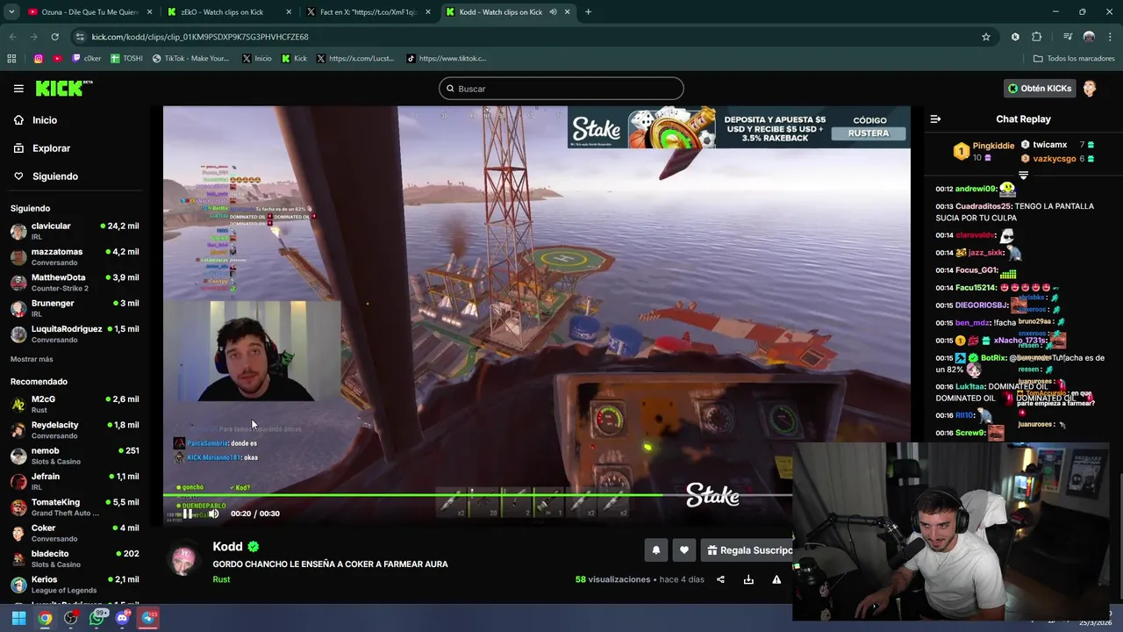Open Discord from the taskbar
This screenshot has height=632, width=1123.
[123, 618]
